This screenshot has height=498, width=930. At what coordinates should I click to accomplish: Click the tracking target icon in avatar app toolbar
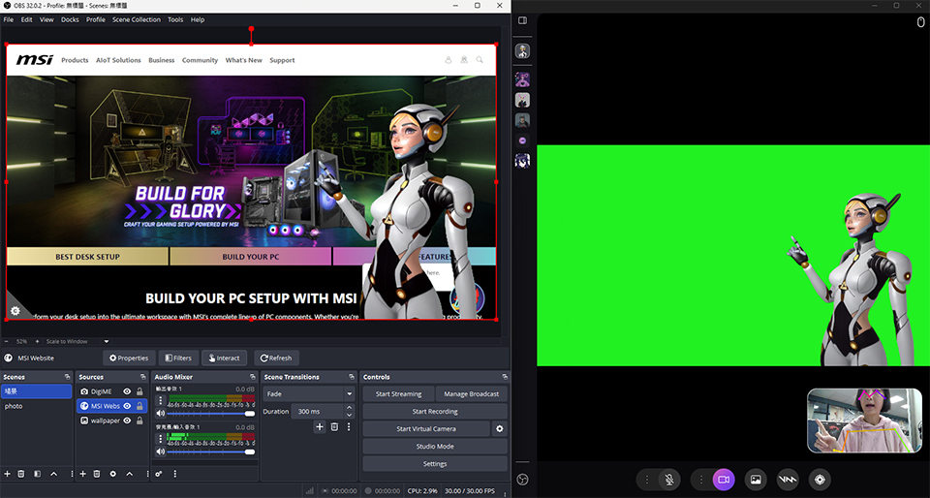click(820, 480)
